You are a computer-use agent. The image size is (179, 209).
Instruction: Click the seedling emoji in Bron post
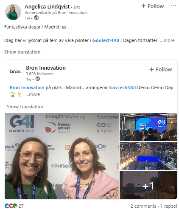[x=13, y=94]
